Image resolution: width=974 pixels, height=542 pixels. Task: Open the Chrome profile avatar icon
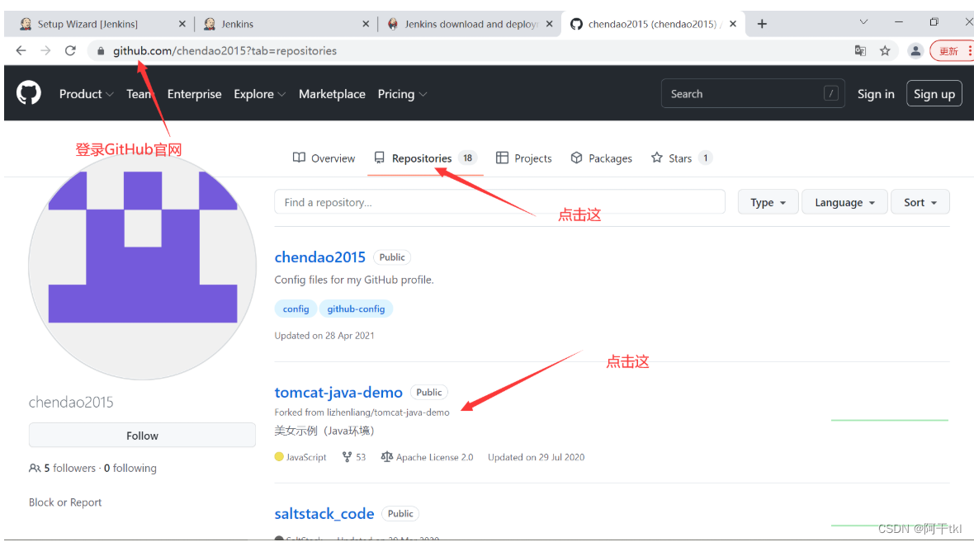pyautogui.click(x=915, y=51)
